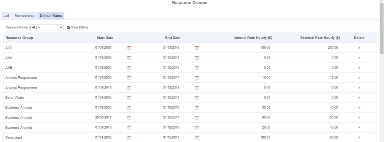Click the vertical page scrollbar
The width and height of the screenshot is (384, 142).
coord(382,71)
